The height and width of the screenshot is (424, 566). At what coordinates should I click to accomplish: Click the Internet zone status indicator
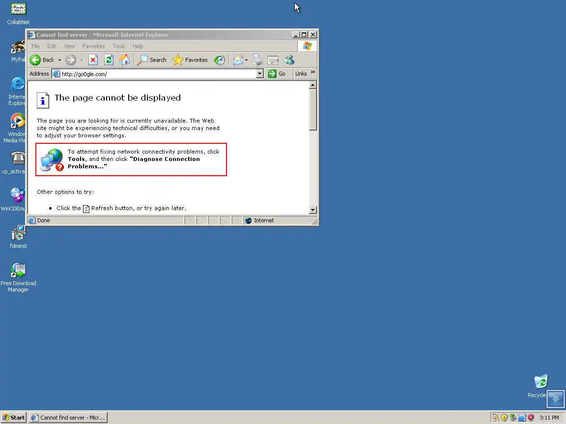259,220
